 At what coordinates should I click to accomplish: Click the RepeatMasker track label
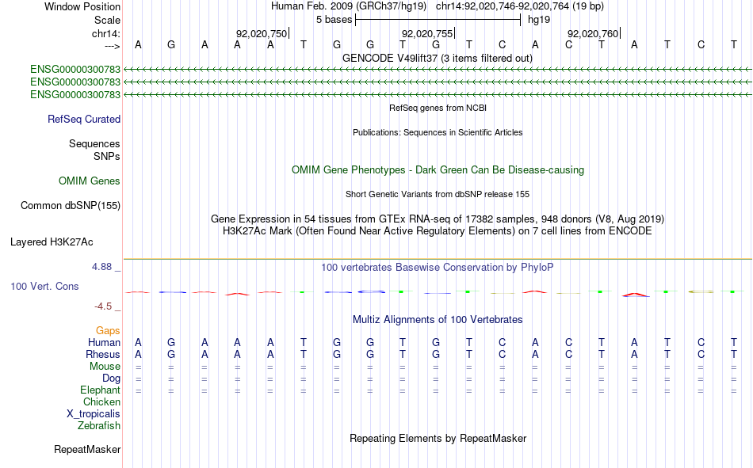87,450
